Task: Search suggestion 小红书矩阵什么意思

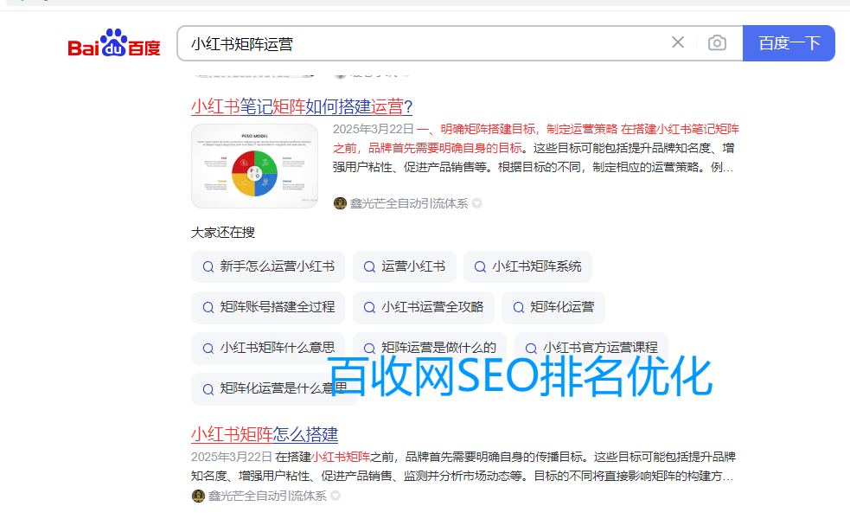Action: 268,348
